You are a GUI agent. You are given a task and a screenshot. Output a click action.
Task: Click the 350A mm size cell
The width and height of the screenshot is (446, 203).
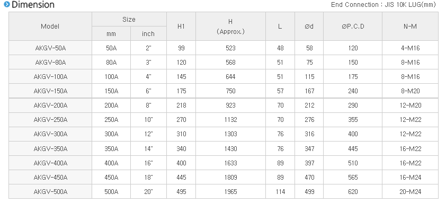tap(111, 148)
